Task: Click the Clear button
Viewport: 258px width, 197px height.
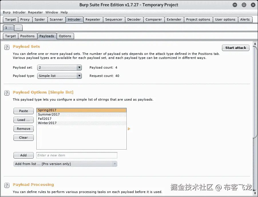Action: click(23, 138)
